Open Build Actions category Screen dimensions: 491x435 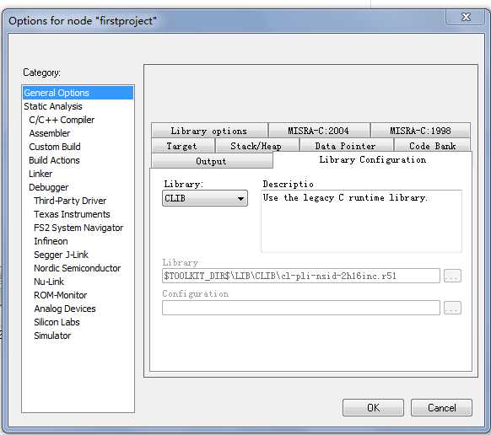(x=54, y=160)
